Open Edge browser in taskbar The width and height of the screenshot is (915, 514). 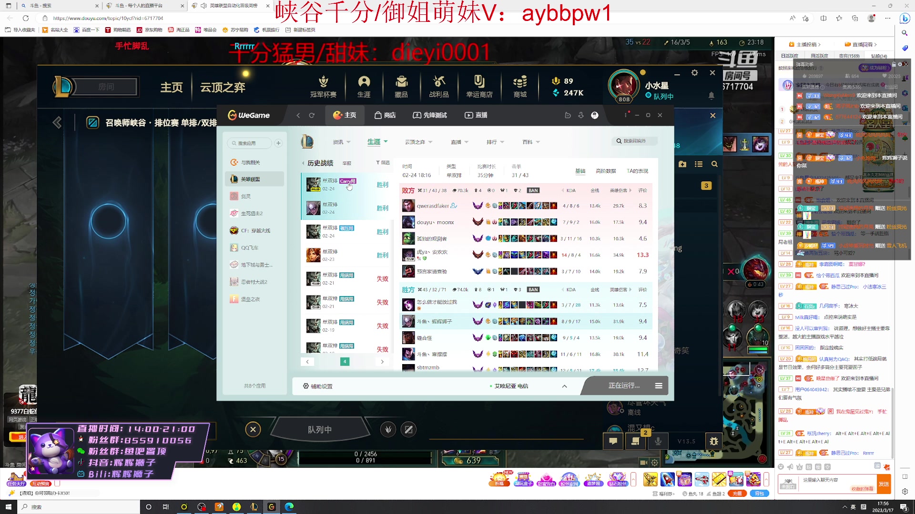click(x=289, y=507)
